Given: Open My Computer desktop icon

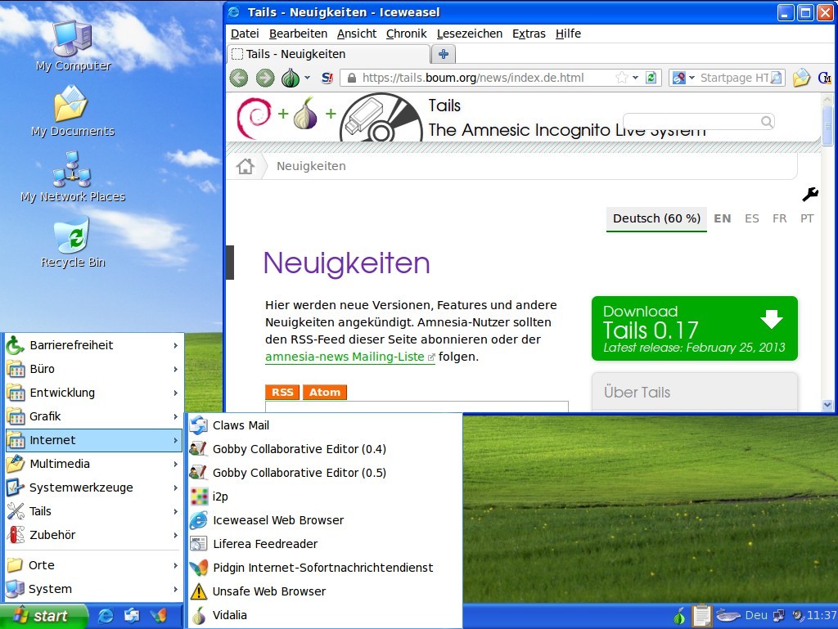Looking at the screenshot, I should click(73, 45).
